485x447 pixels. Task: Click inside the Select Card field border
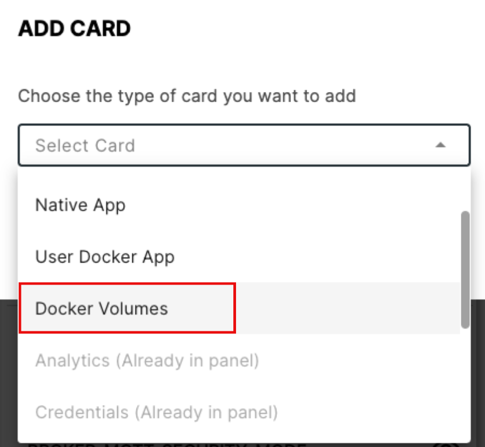tap(242, 145)
